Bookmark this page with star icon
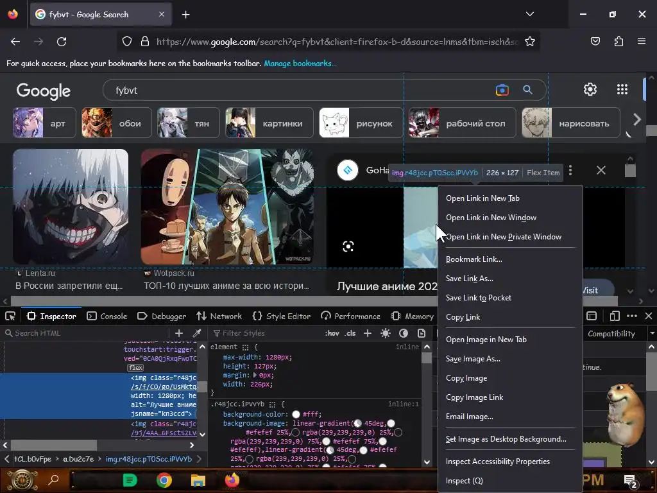 [x=529, y=42]
